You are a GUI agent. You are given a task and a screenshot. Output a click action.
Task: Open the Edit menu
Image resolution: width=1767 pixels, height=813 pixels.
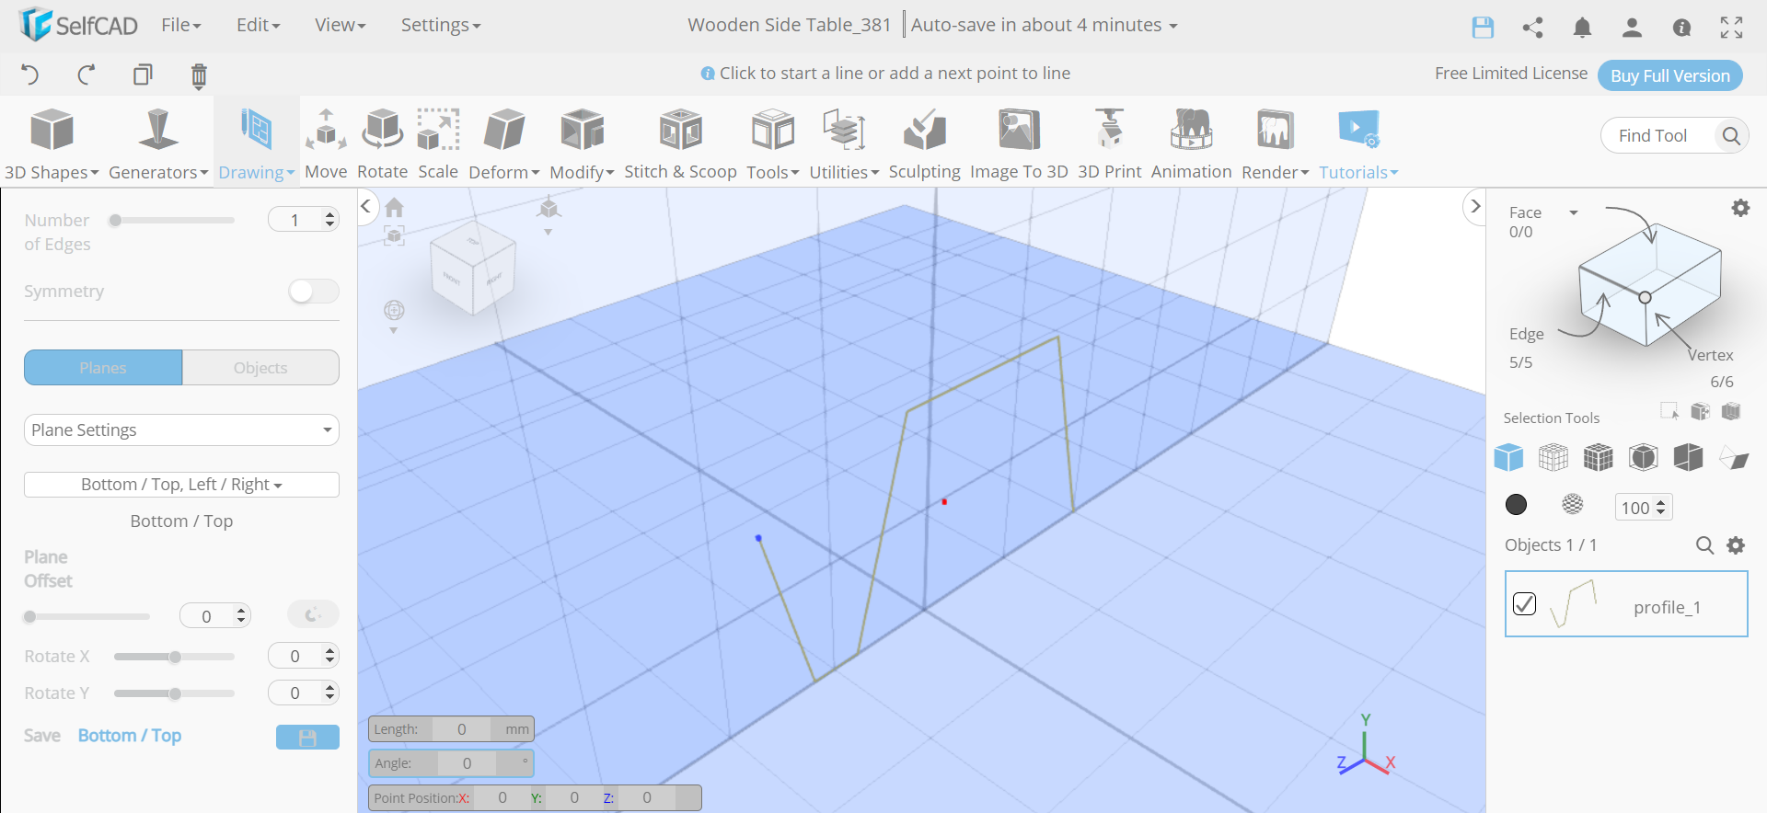[259, 25]
